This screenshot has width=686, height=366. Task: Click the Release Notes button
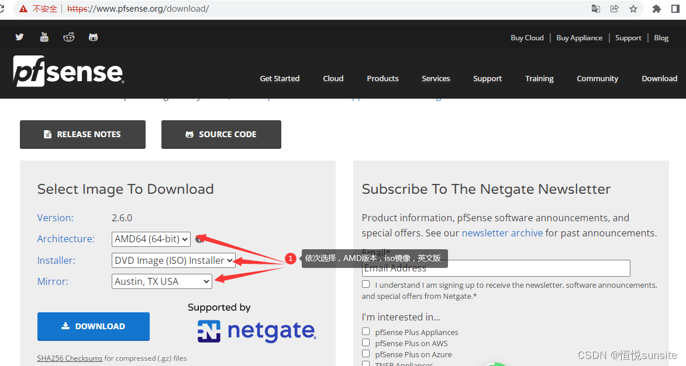tap(82, 134)
